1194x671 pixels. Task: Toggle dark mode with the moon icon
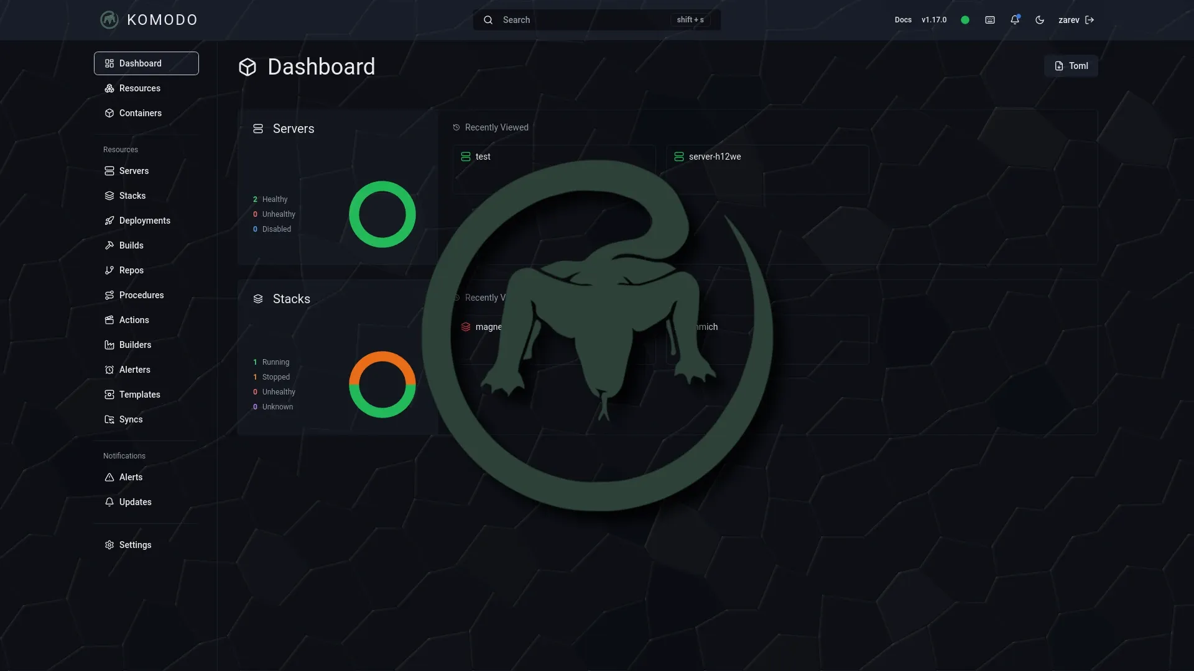coord(1040,20)
